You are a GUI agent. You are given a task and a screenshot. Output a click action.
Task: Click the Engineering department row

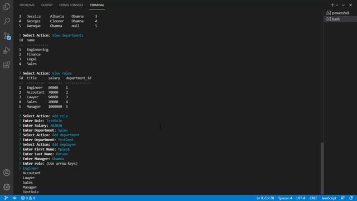33,50
